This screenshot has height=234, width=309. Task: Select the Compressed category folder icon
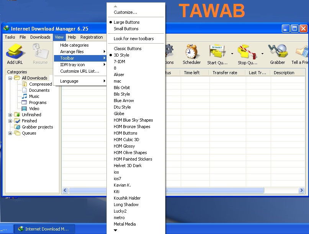(25, 84)
